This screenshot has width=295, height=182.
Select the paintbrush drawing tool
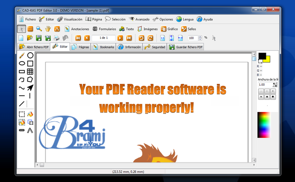(22, 56)
